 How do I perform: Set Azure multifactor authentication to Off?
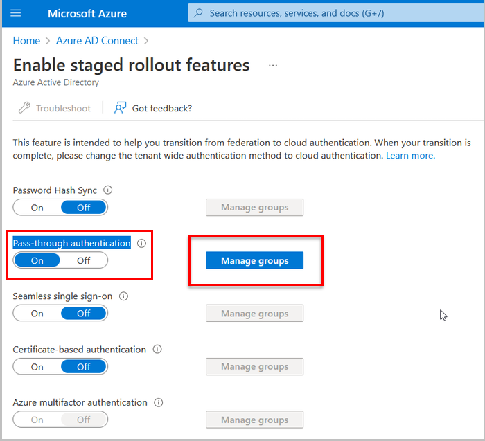click(x=84, y=420)
